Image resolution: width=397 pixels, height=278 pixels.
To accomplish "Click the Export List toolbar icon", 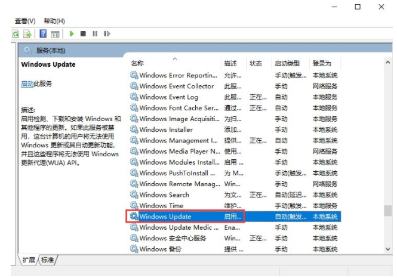I will (27, 34).
